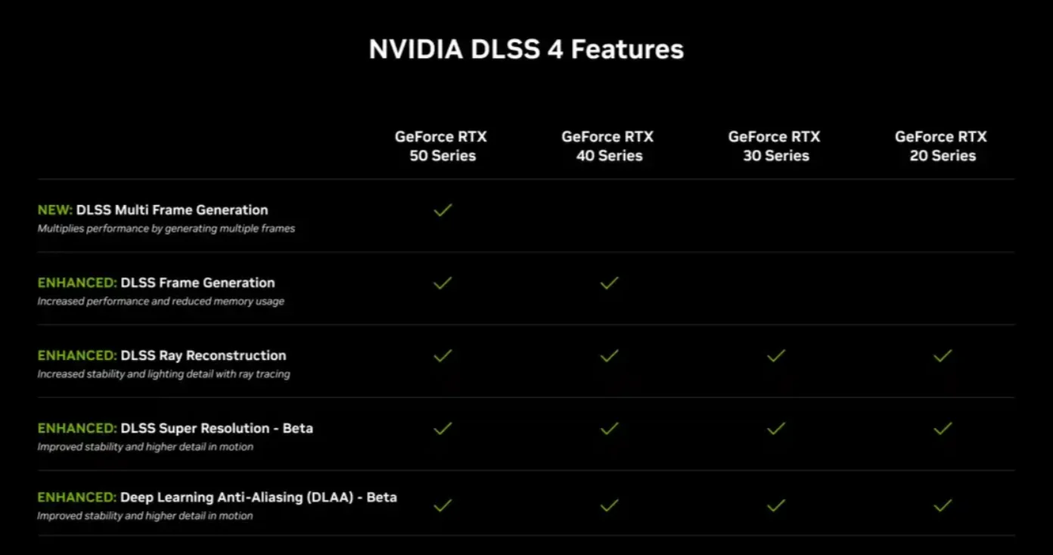The width and height of the screenshot is (1053, 555).
Task: Select the GeForce RTX 20 Series column header
Action: click(941, 146)
